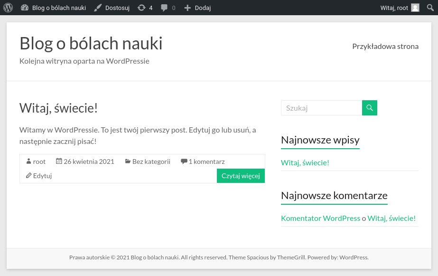
Task: Open admin bar search magnifier icon
Action: 430,8
